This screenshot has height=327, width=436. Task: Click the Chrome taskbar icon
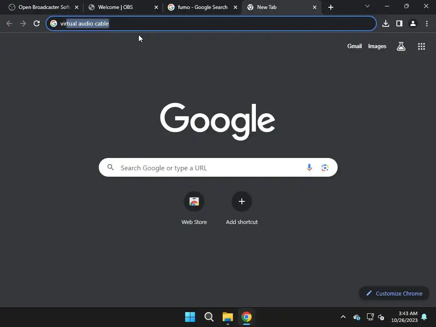point(247,317)
